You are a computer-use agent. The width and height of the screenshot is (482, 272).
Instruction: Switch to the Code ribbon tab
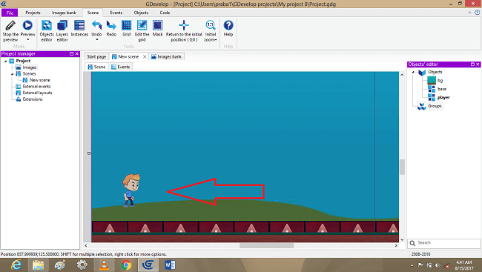[165, 13]
